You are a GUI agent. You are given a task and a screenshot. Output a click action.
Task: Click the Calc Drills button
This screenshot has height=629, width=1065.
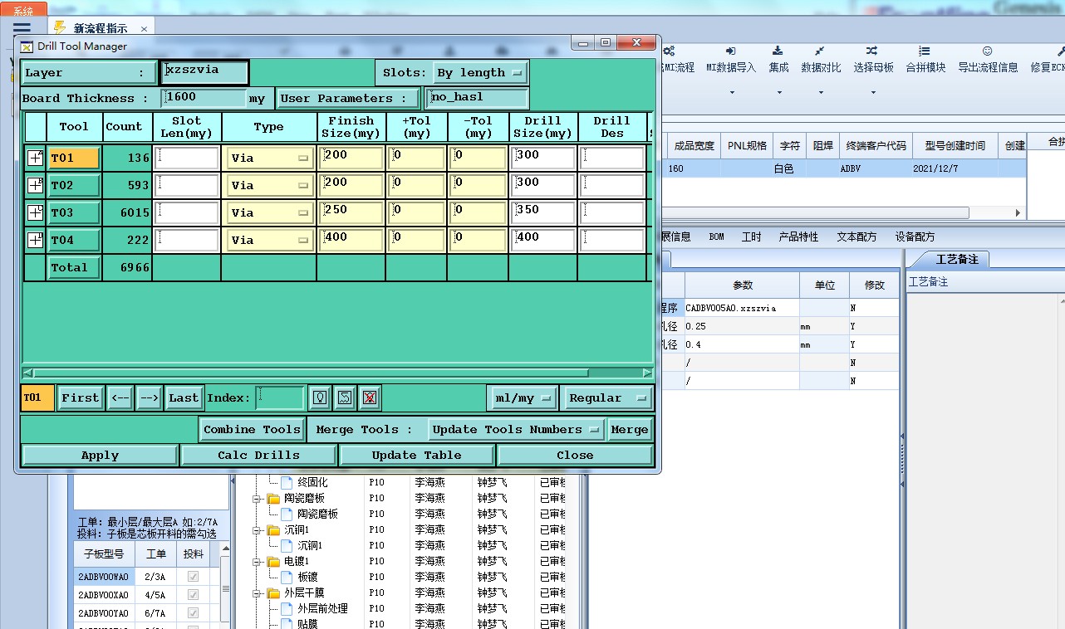(259, 456)
